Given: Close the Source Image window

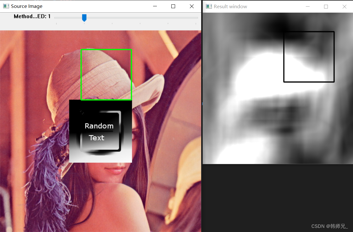Looking at the screenshot, I should click(x=192, y=6).
